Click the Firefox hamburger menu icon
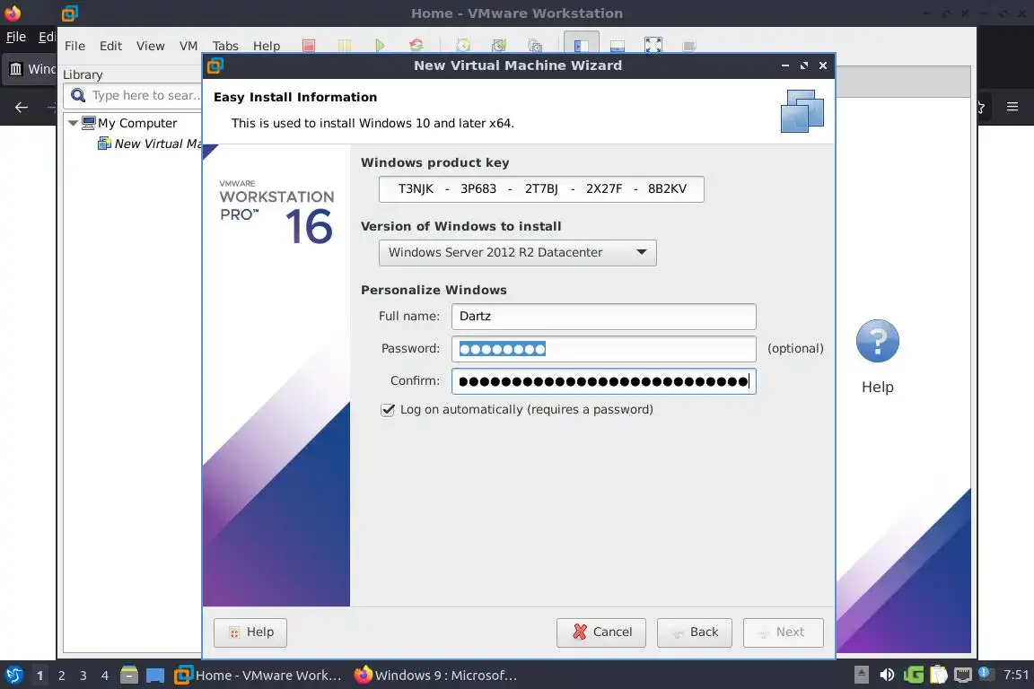Screen dimensions: 1034x689 1012,106
